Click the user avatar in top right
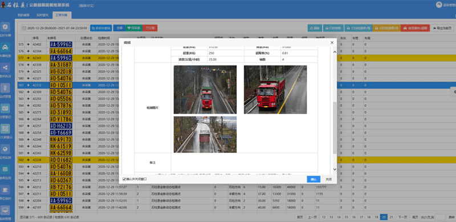The height and width of the screenshot is (222, 456). click(x=439, y=5)
